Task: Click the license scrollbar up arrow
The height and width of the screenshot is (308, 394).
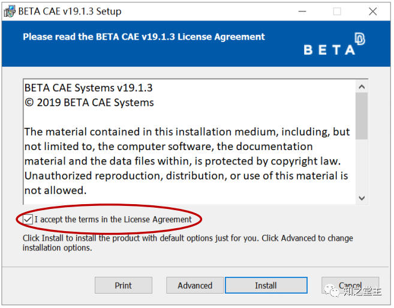Action: [362, 87]
